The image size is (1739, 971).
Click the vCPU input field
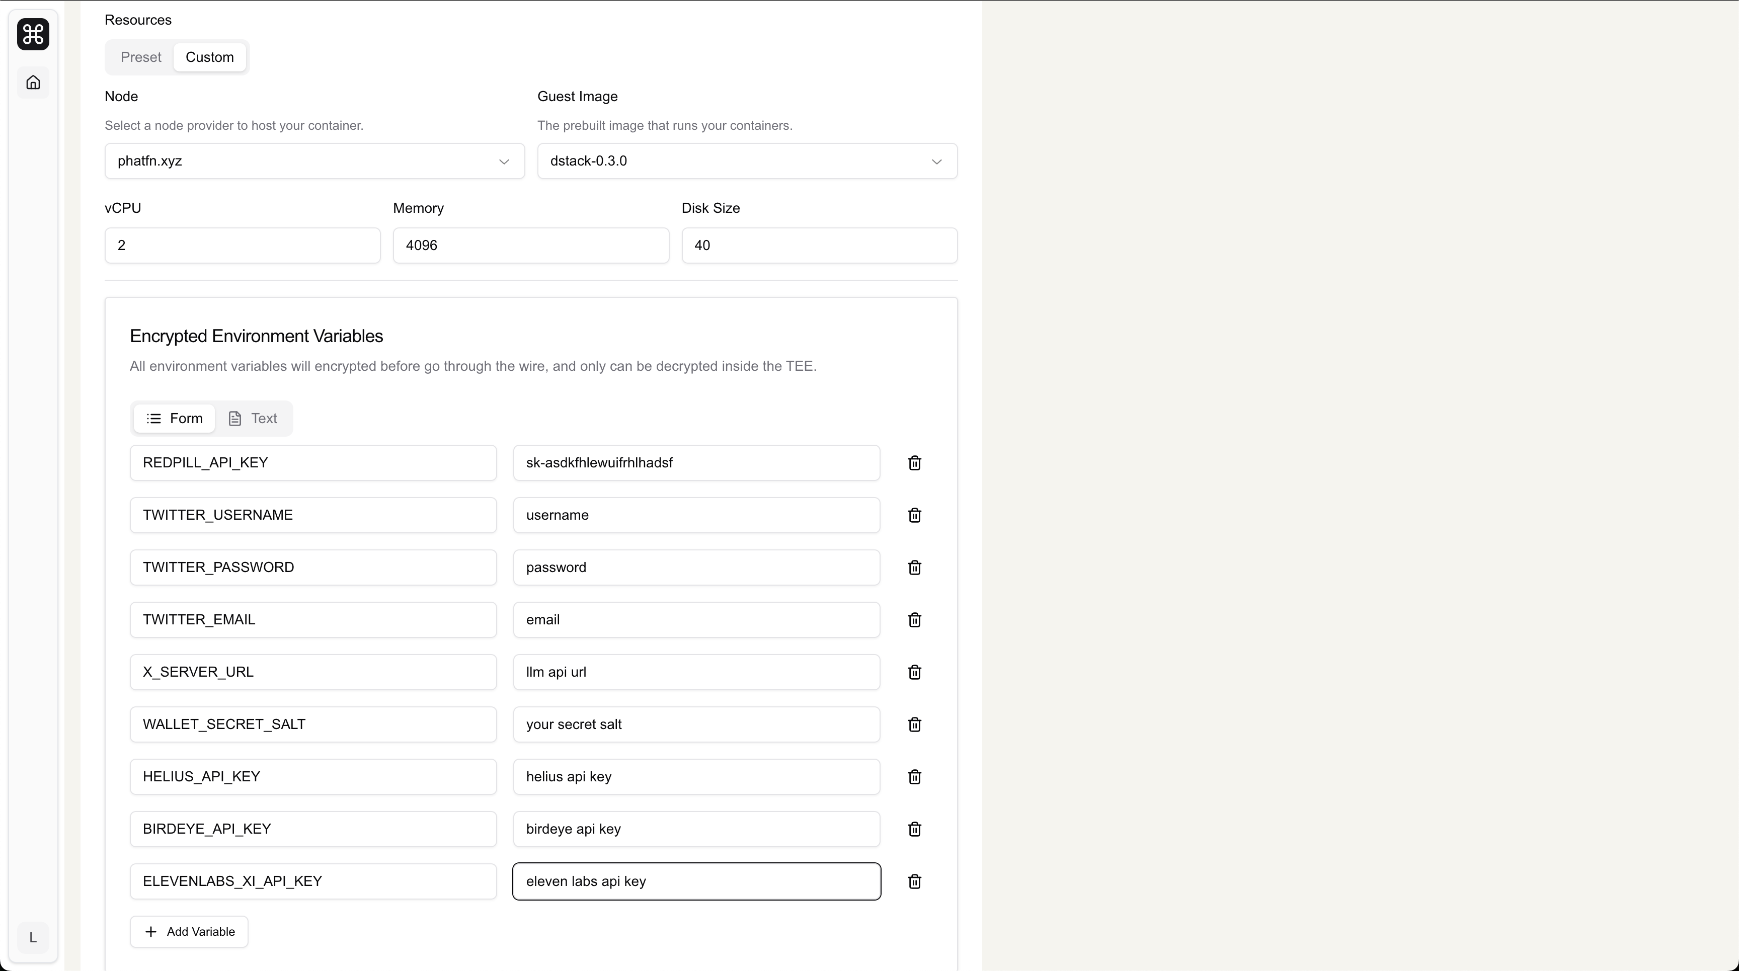point(243,246)
